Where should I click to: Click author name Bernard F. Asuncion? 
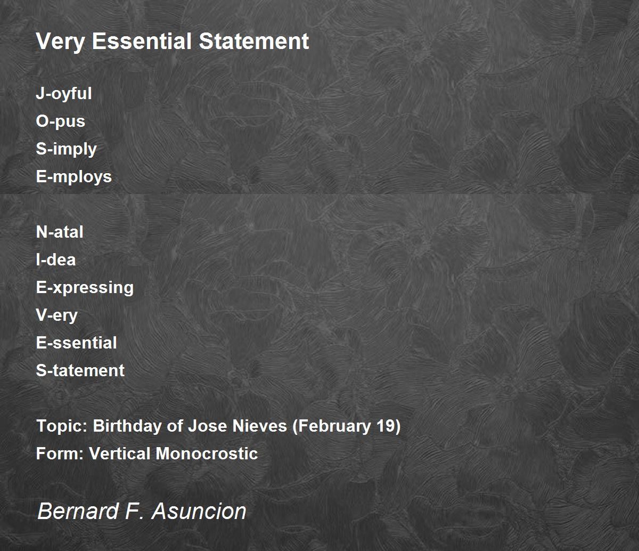point(142,512)
